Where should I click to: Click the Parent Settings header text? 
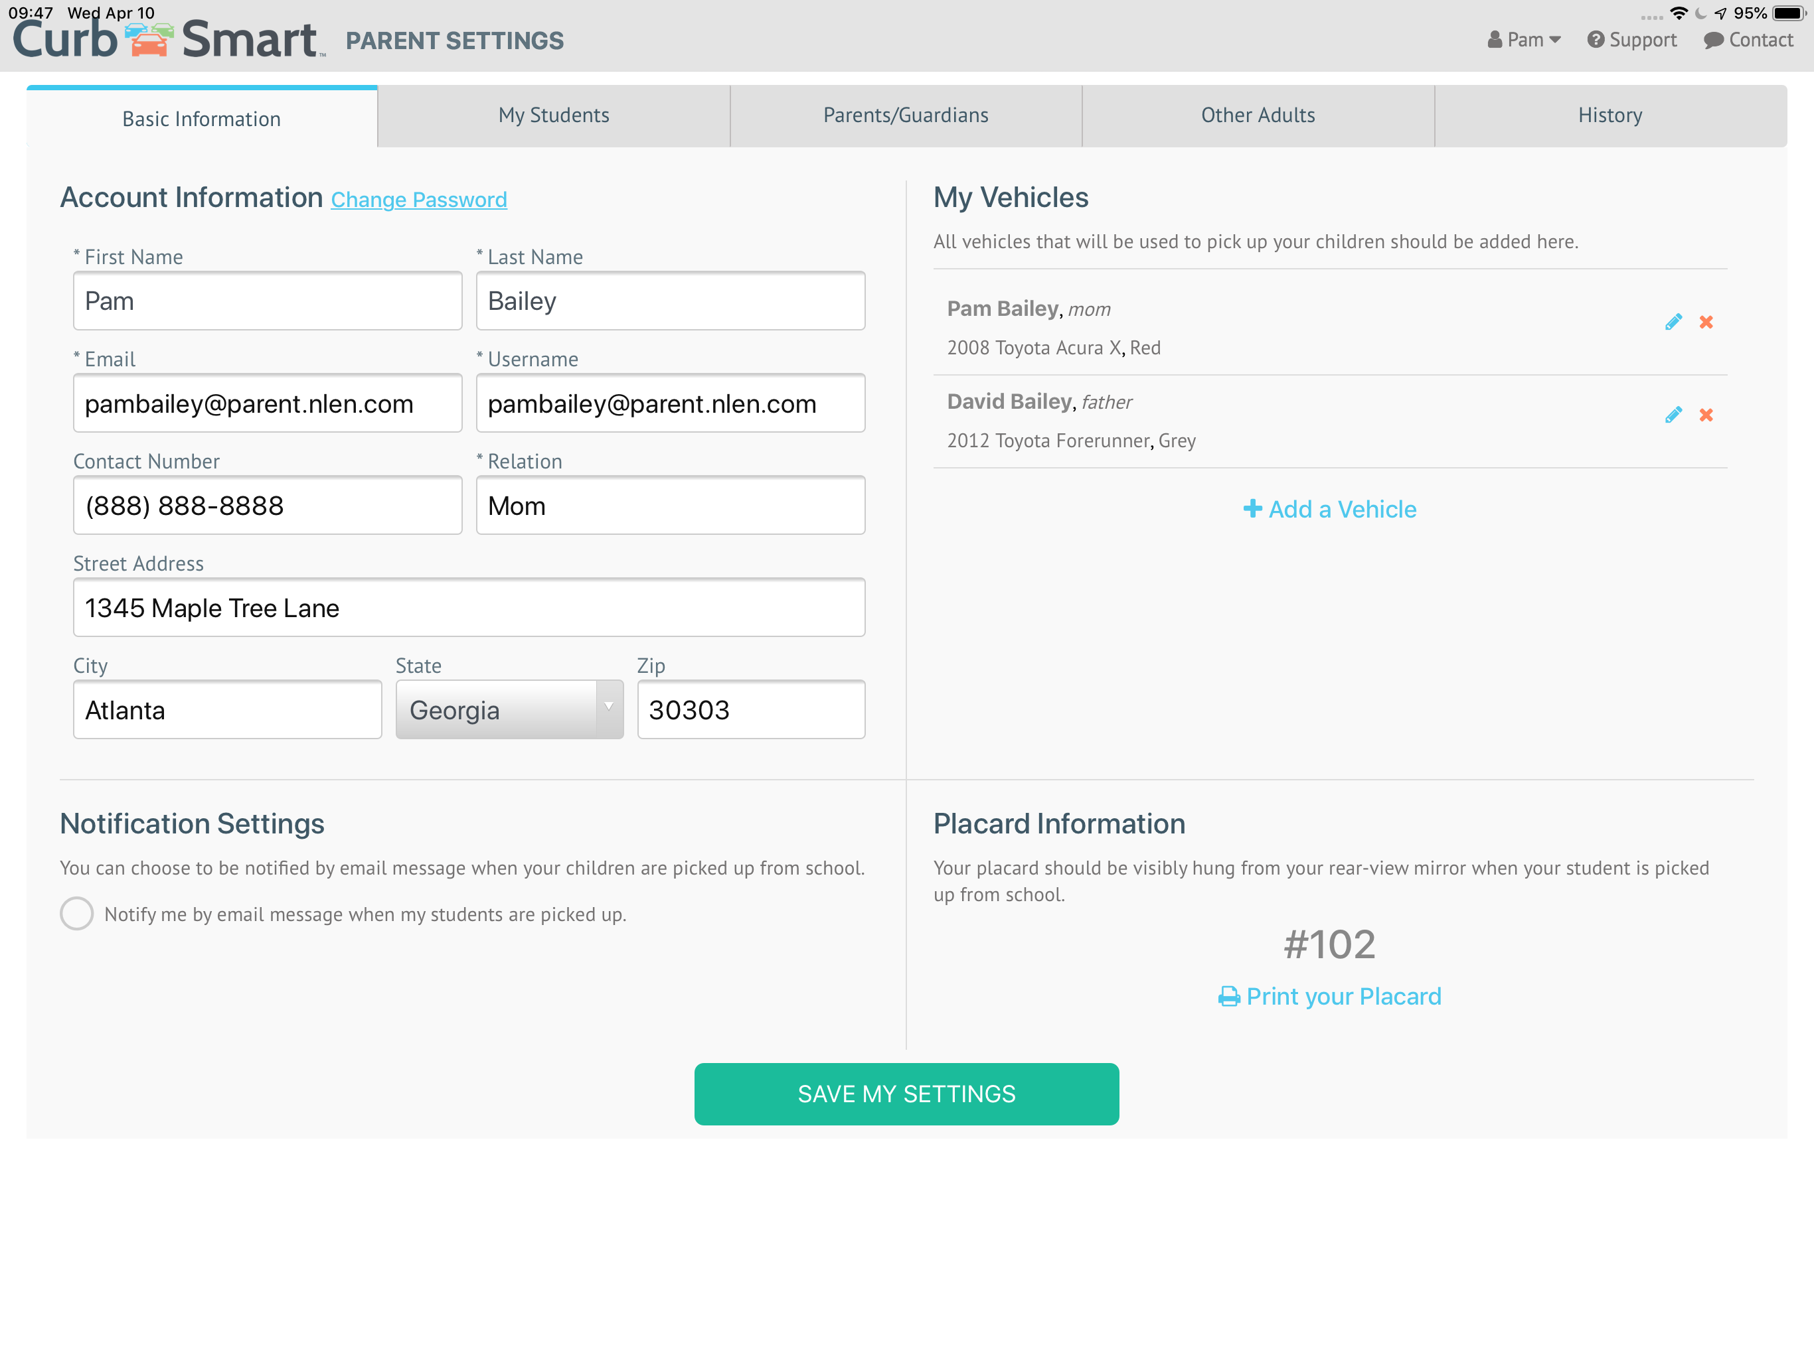(454, 40)
